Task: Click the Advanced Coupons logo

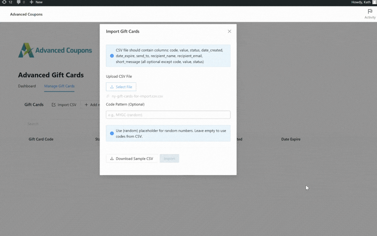Action: click(55, 50)
